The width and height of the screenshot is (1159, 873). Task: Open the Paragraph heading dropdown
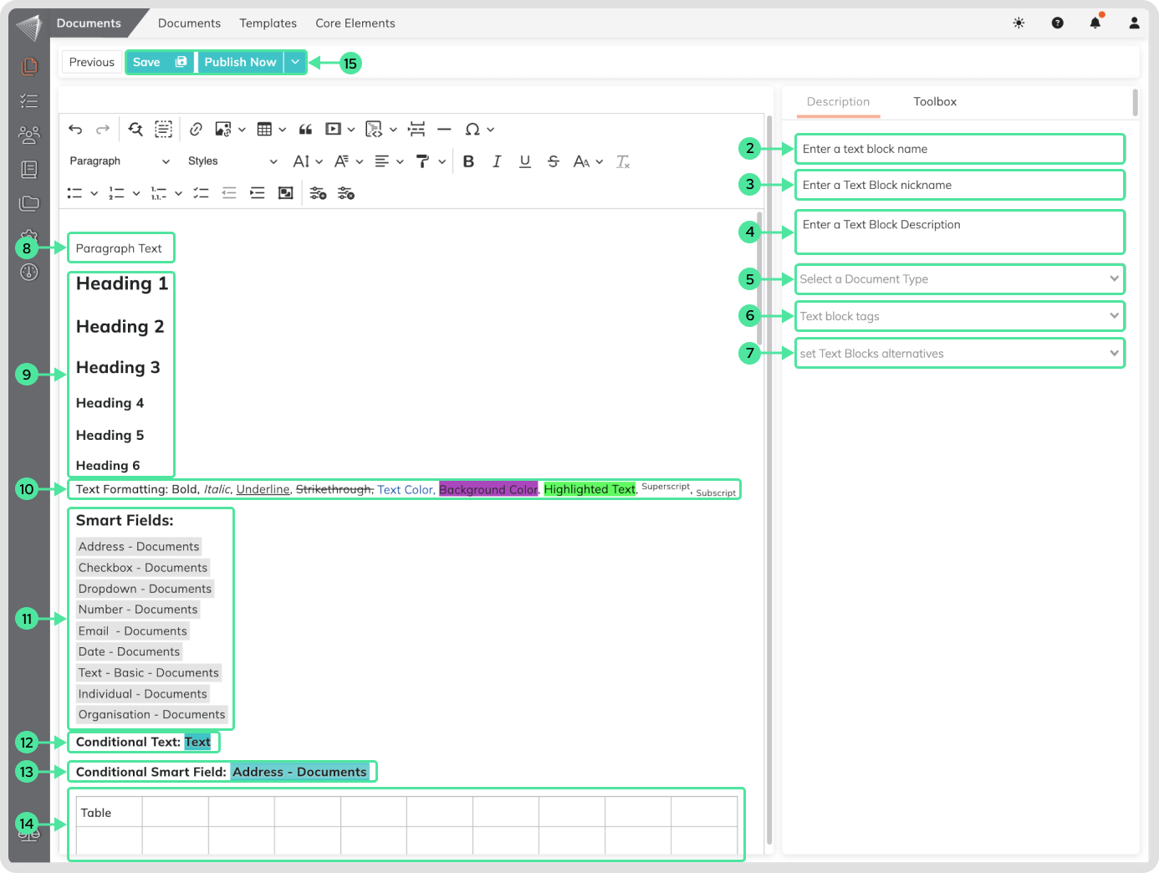119,161
